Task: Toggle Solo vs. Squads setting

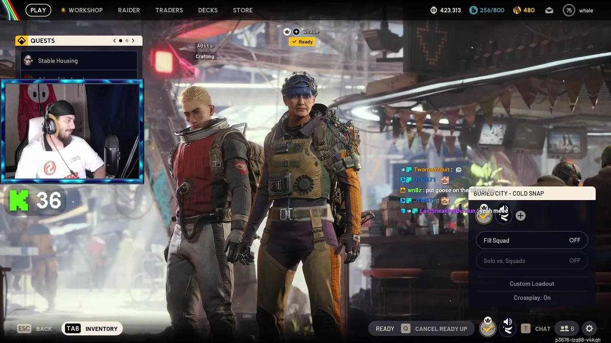Action: tap(532, 261)
